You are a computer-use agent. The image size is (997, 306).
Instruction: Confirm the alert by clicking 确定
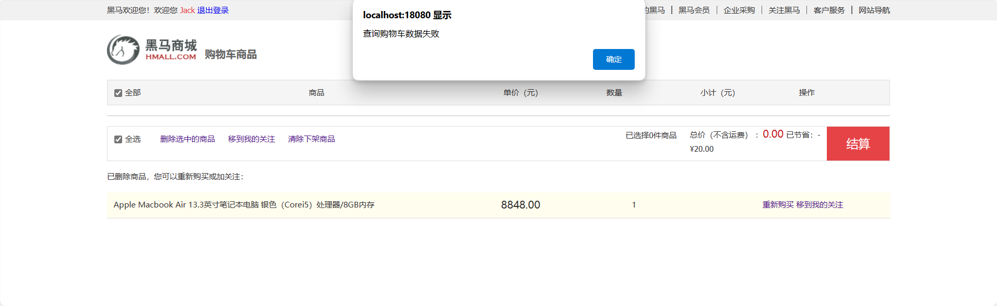point(613,59)
